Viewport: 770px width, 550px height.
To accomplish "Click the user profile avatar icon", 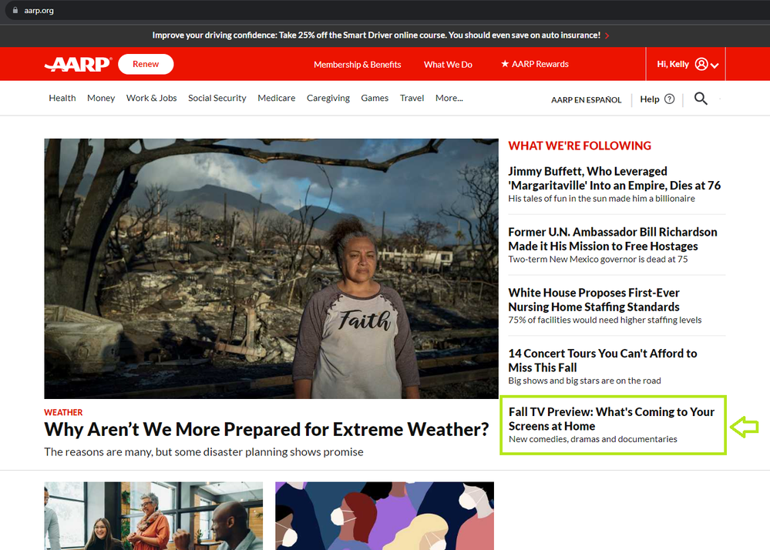I will (x=701, y=64).
